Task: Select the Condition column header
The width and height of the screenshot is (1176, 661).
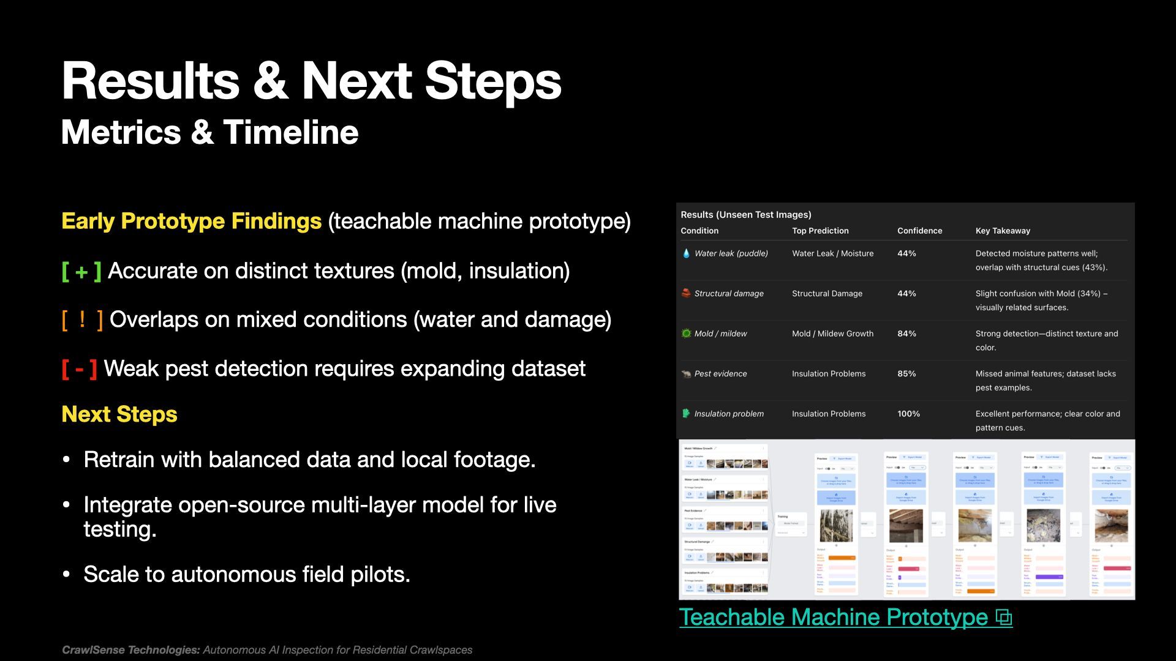Action: tap(699, 231)
